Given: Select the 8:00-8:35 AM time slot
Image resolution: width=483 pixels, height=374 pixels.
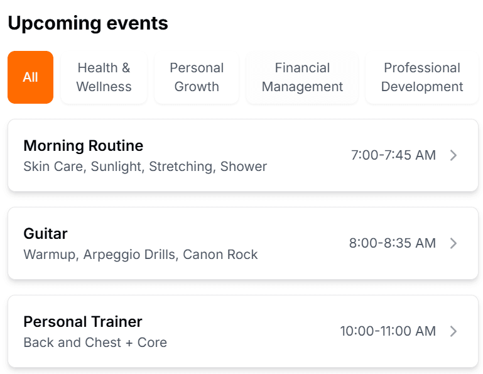Looking at the screenshot, I should point(392,243).
